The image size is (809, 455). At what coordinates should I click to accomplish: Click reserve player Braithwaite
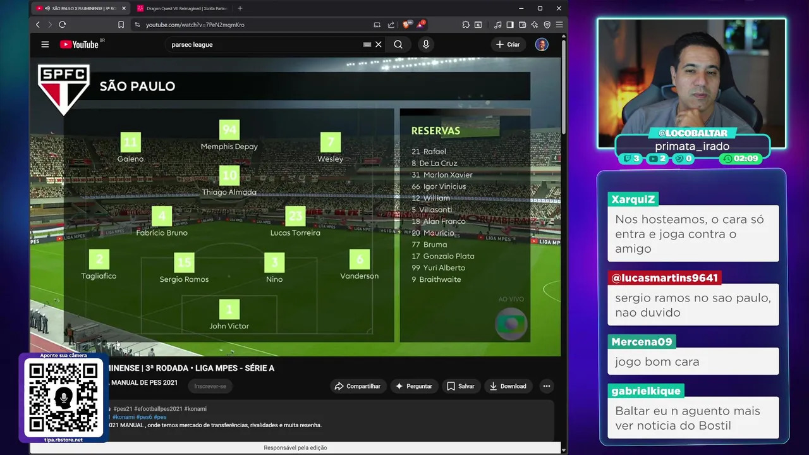coord(436,279)
